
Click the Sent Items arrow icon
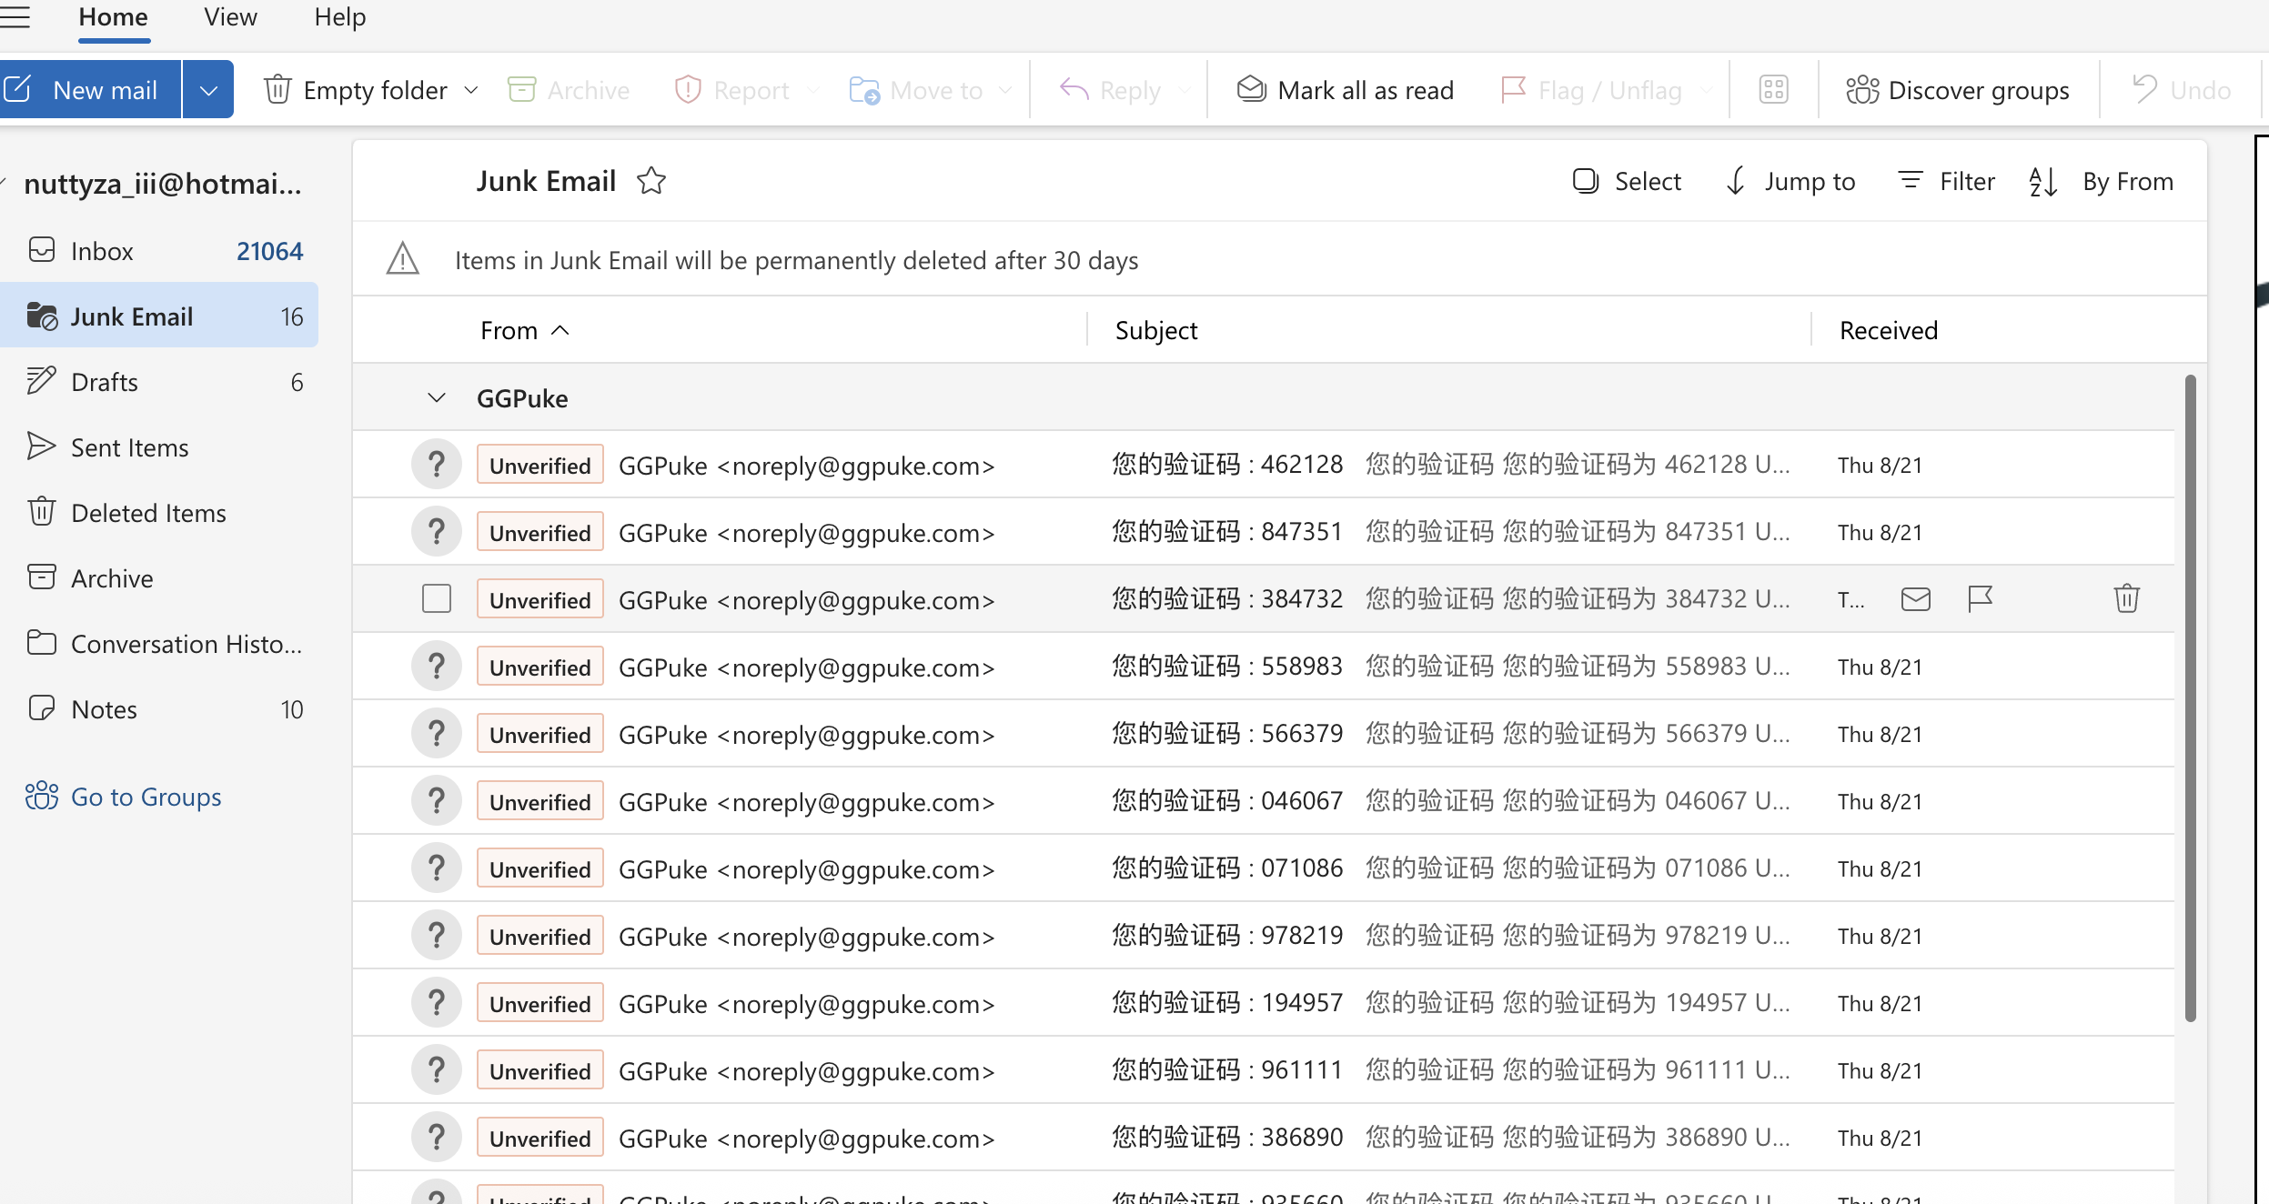point(42,446)
